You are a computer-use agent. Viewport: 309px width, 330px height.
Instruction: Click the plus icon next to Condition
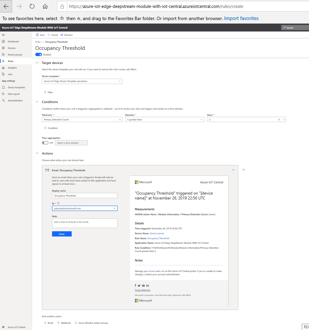pyautogui.click(x=45, y=128)
